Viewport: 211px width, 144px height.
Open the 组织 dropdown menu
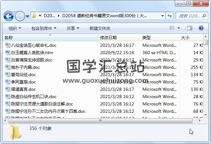[15, 28]
